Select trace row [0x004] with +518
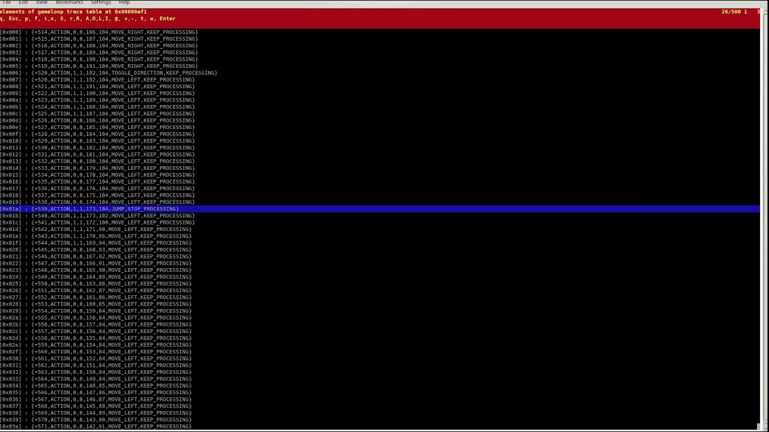 tap(99, 59)
